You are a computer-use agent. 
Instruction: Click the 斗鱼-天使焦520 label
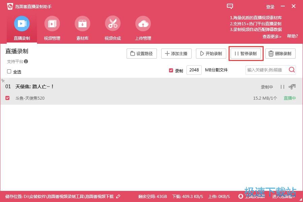(30, 98)
